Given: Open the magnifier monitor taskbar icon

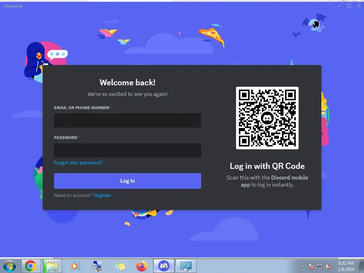Looking at the screenshot, I should (x=97, y=266).
